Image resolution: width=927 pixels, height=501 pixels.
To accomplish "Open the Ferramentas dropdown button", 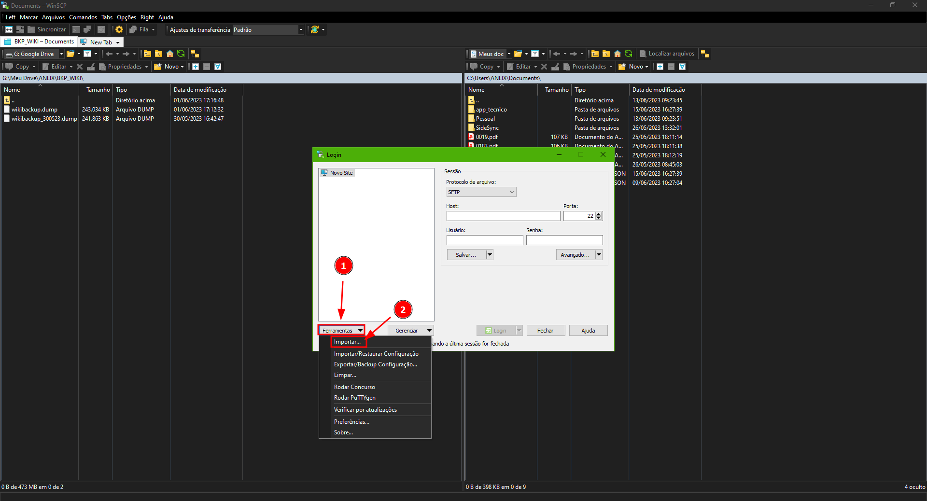I will [341, 331].
